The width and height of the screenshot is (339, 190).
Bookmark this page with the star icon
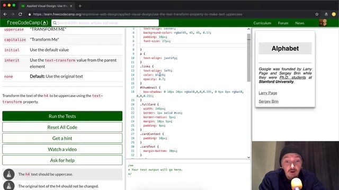[317, 14]
